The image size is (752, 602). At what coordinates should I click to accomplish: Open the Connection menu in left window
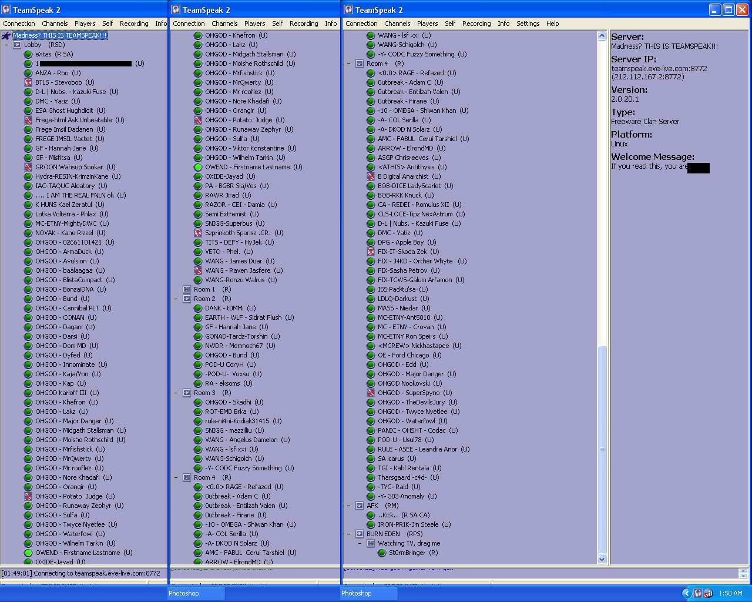click(19, 24)
